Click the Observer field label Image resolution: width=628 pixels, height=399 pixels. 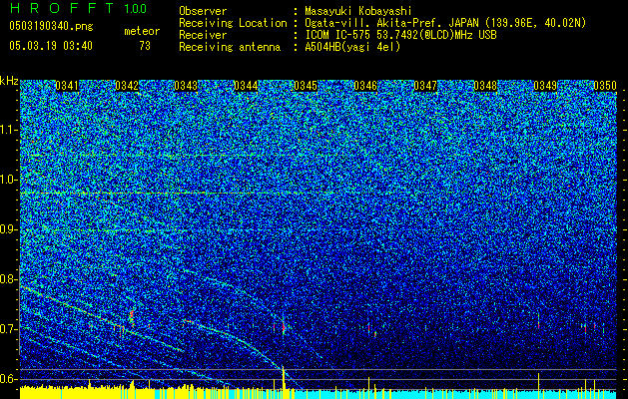pos(203,11)
